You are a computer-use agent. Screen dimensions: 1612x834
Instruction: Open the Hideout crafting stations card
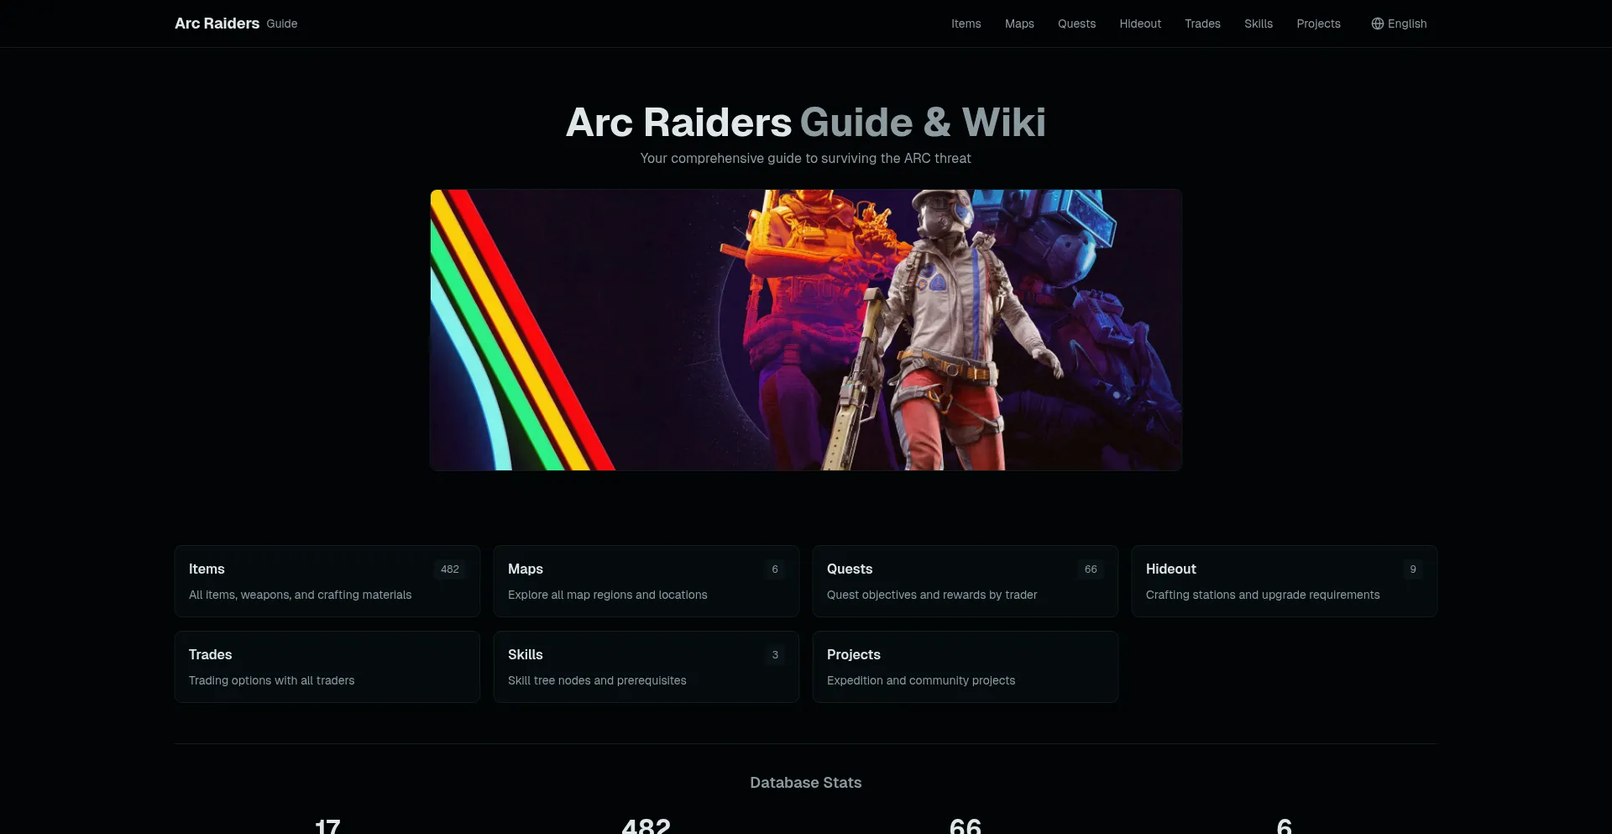pyautogui.click(x=1284, y=581)
